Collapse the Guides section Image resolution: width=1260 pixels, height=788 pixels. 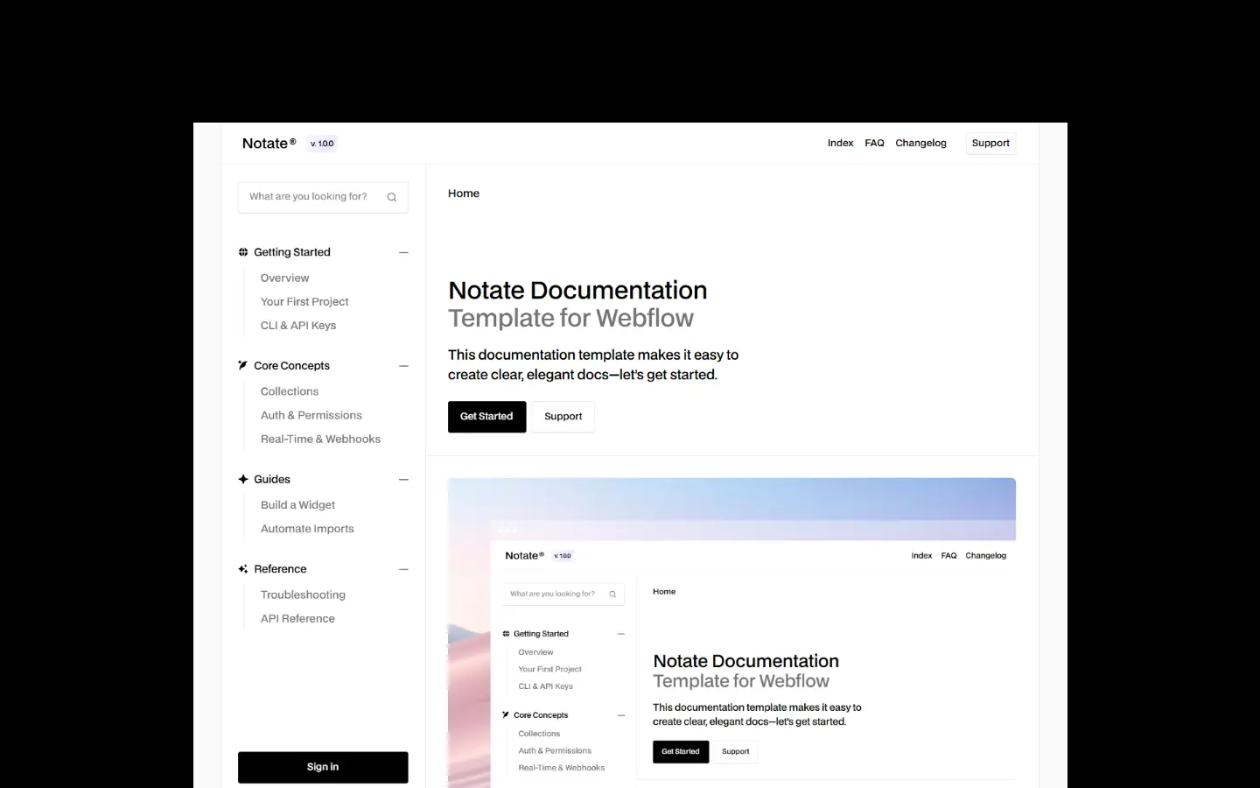pyautogui.click(x=403, y=480)
